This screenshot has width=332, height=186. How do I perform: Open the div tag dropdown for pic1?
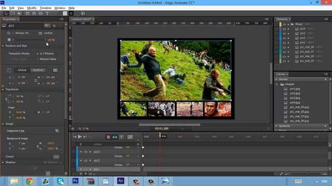tap(47, 25)
